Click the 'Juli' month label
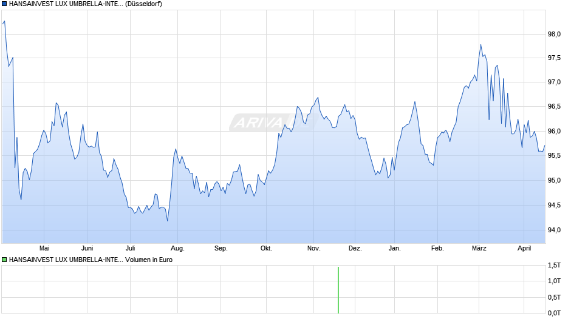Image resolution: width=571 pixels, height=319 pixels. click(x=131, y=248)
